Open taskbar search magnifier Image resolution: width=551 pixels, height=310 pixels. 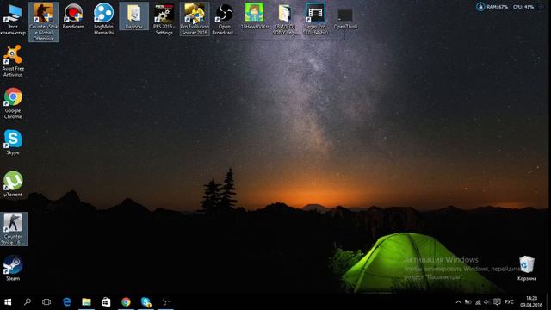28,302
